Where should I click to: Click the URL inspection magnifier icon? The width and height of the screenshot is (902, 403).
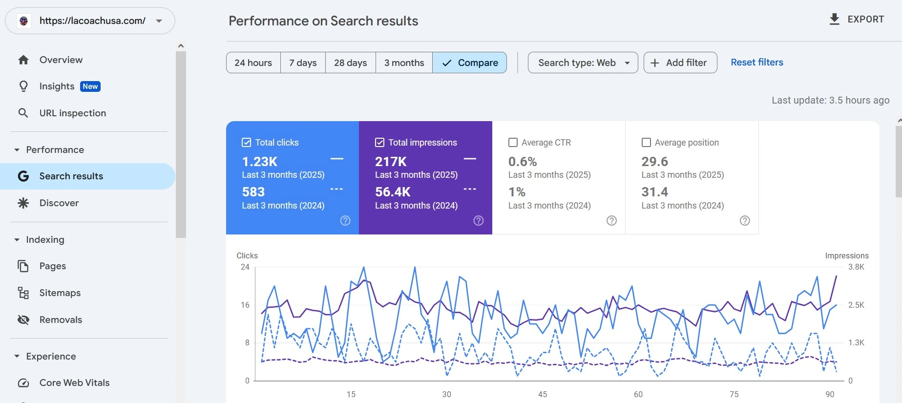23,113
